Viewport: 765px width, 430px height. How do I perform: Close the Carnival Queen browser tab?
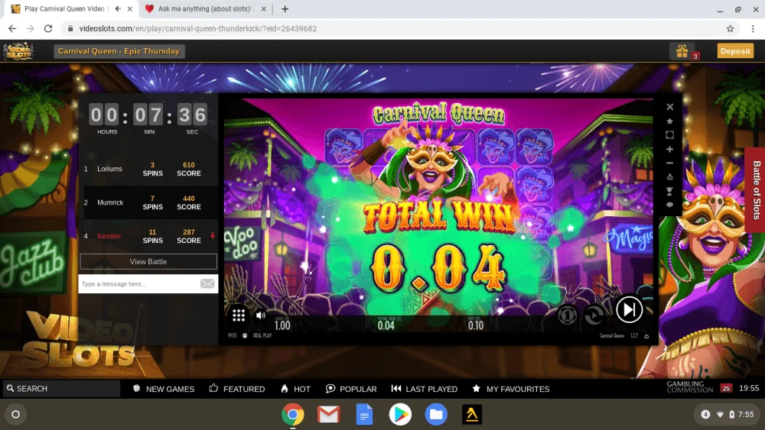click(x=130, y=8)
